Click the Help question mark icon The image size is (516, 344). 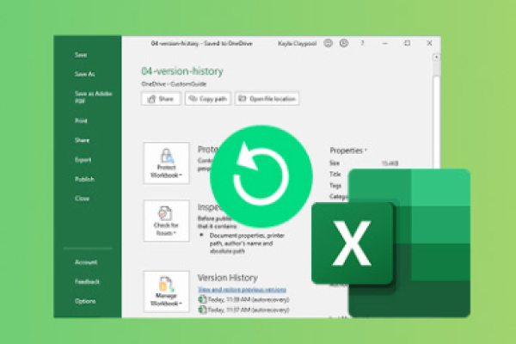(x=362, y=43)
